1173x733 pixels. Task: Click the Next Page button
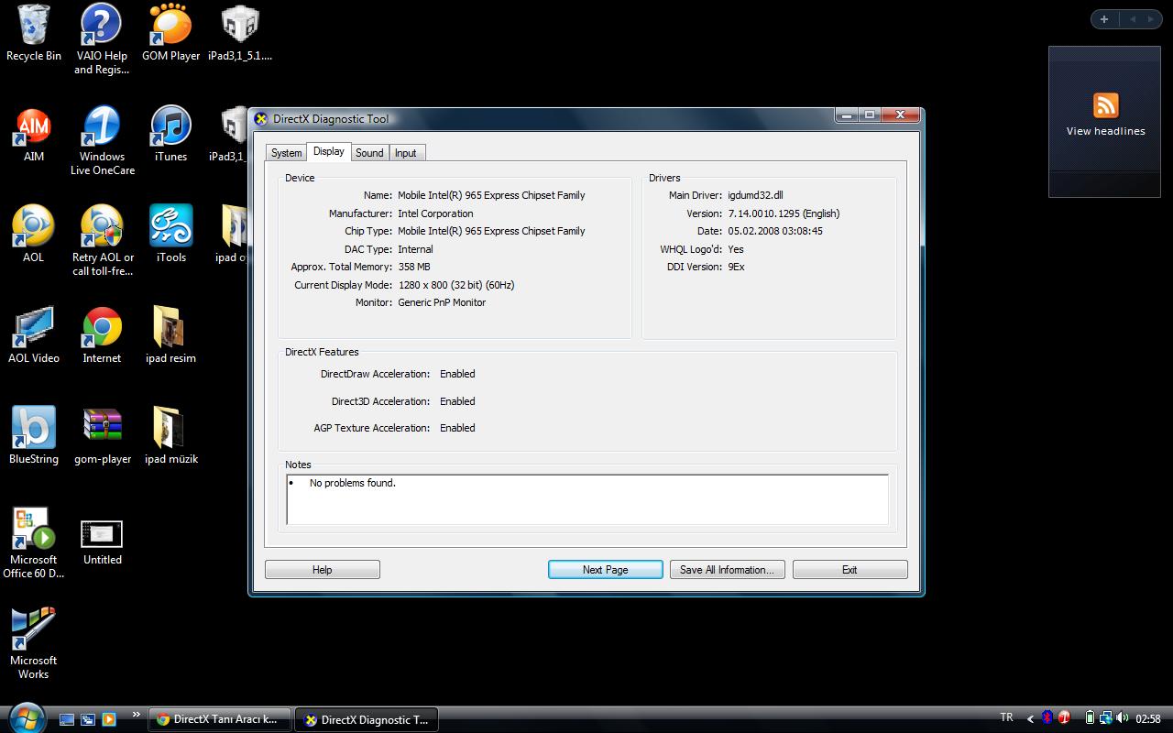pos(606,570)
